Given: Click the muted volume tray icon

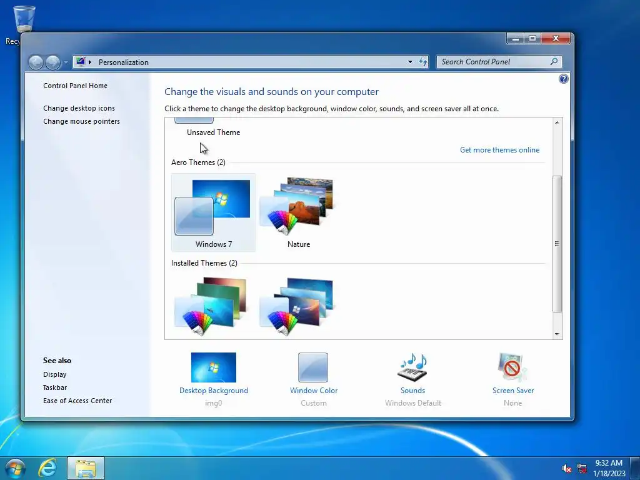Looking at the screenshot, I should [x=566, y=469].
